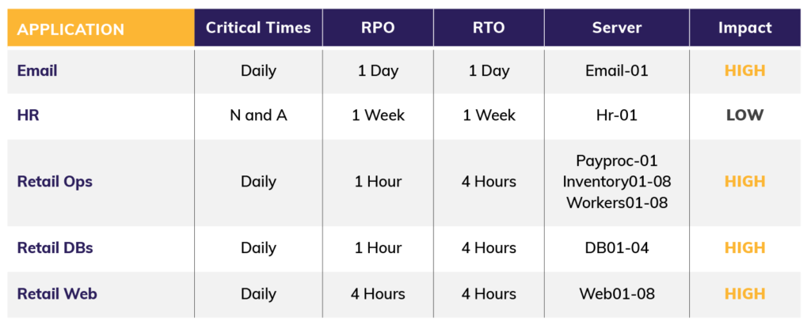This screenshot has height=328, width=811.
Task: Select the N and A critical times cell
Action: pyautogui.click(x=258, y=115)
